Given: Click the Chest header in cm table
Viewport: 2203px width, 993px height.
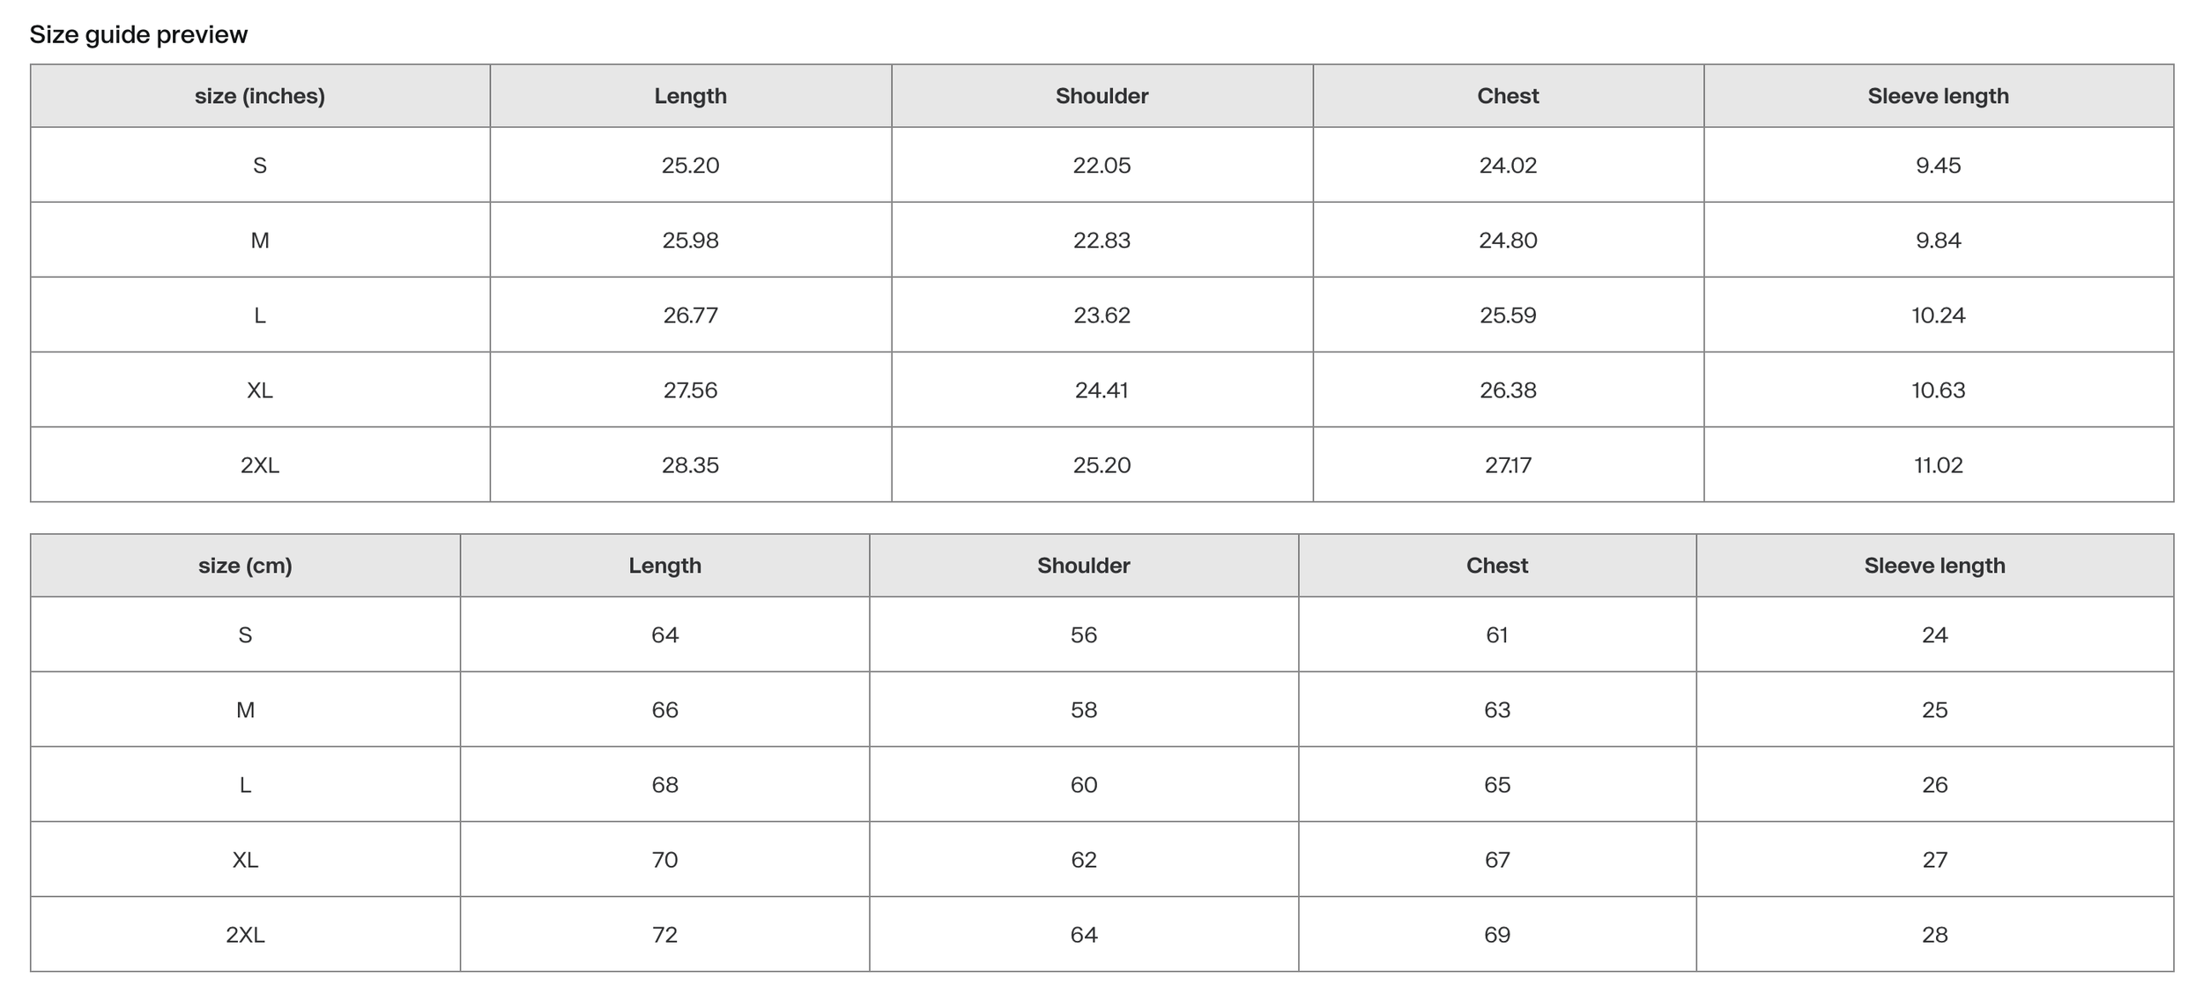Looking at the screenshot, I should [1497, 566].
